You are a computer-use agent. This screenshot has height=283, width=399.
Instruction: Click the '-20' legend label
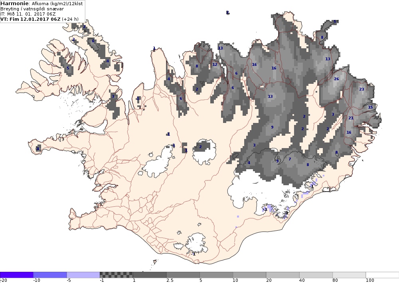click(4, 281)
